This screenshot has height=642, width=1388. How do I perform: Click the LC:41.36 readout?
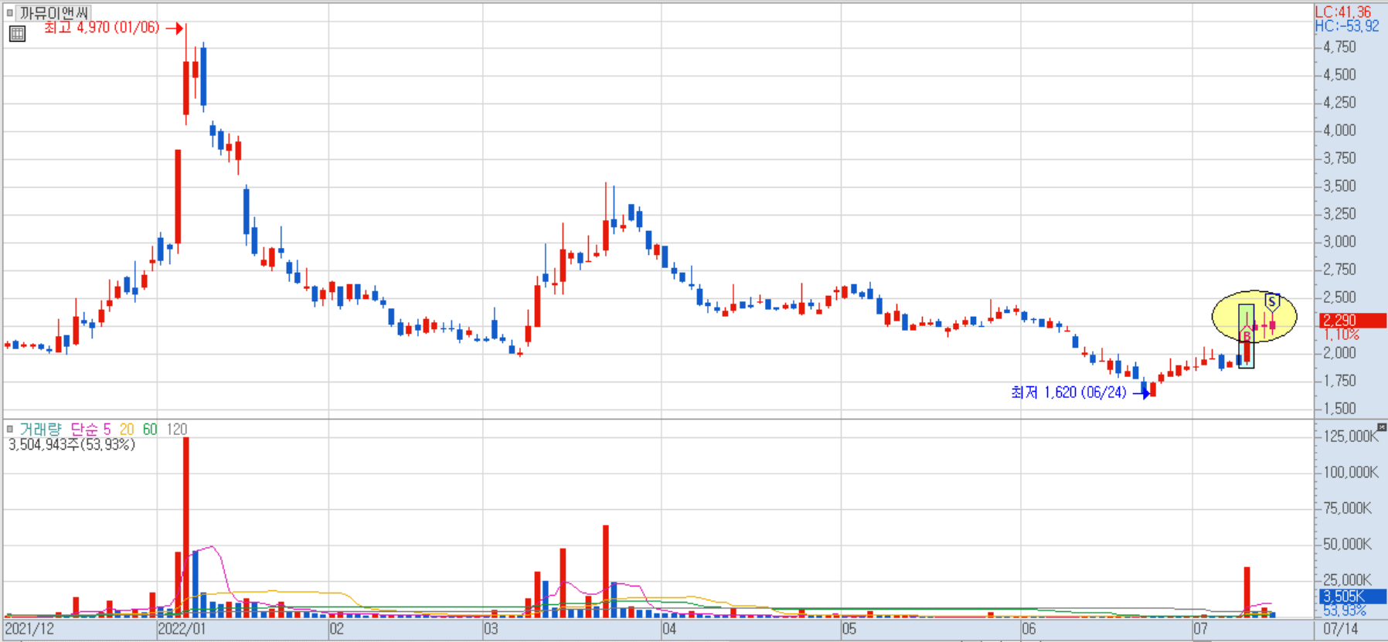coord(1343,12)
